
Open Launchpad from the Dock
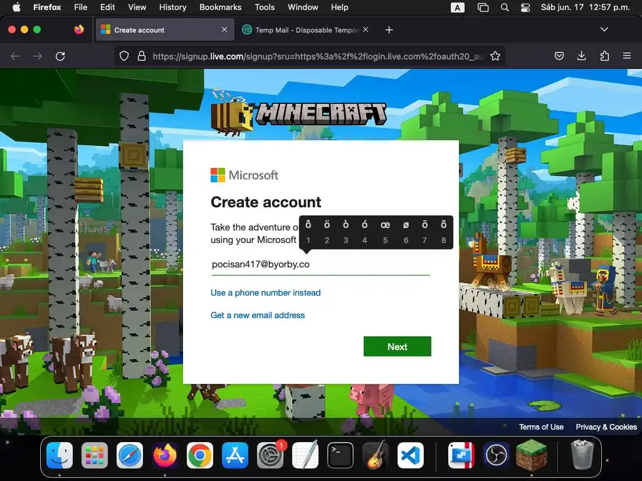point(95,455)
